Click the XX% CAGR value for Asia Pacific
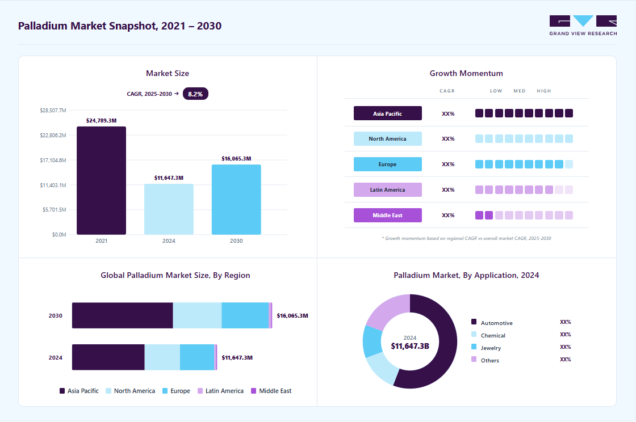Screen dimensions: 636x422 [x=448, y=114]
